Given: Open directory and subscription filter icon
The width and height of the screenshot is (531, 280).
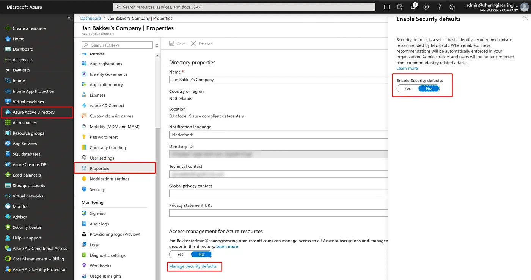Looking at the screenshot, I should click(x=400, y=7).
